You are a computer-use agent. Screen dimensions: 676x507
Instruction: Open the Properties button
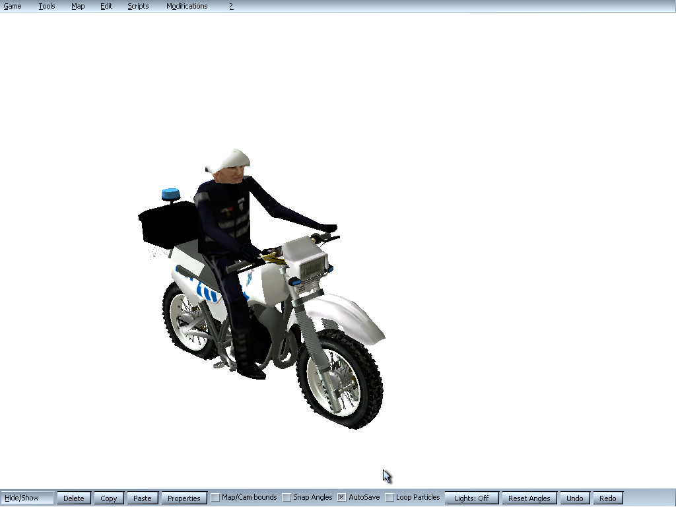184,498
